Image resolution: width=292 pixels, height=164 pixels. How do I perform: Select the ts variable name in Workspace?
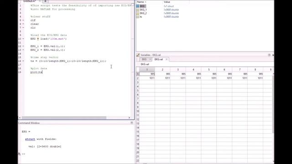tap(141, 17)
